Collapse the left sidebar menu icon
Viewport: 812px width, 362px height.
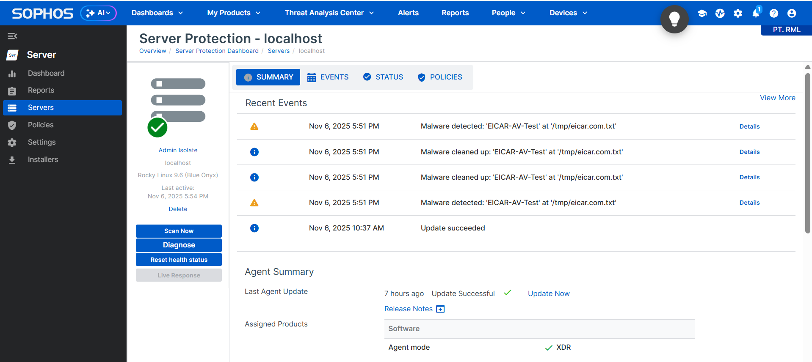pos(12,36)
